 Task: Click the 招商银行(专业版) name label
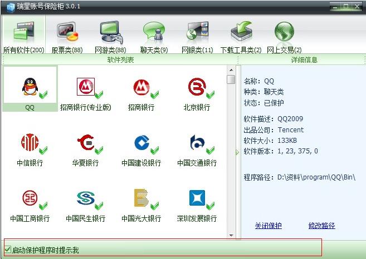pos(86,107)
